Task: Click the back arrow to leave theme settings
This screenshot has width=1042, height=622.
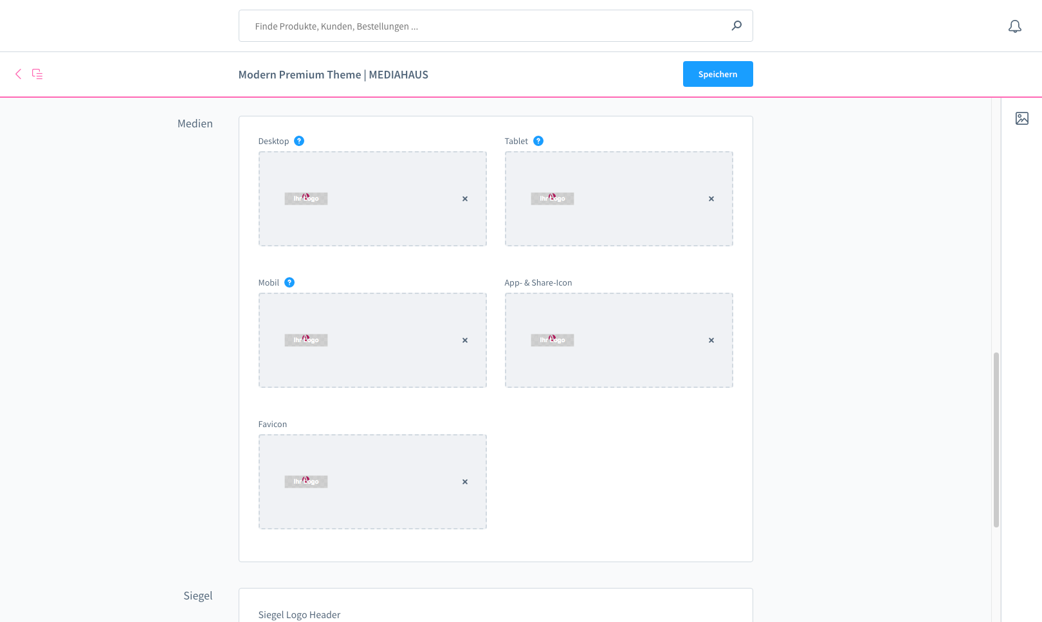Action: point(18,74)
